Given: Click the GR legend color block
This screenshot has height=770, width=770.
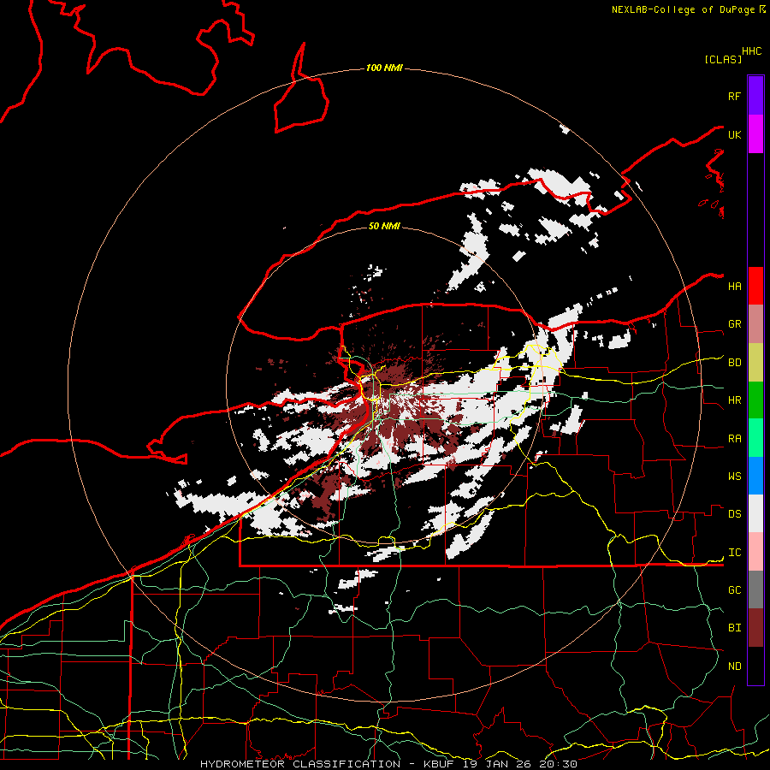Looking at the screenshot, I should click(755, 324).
